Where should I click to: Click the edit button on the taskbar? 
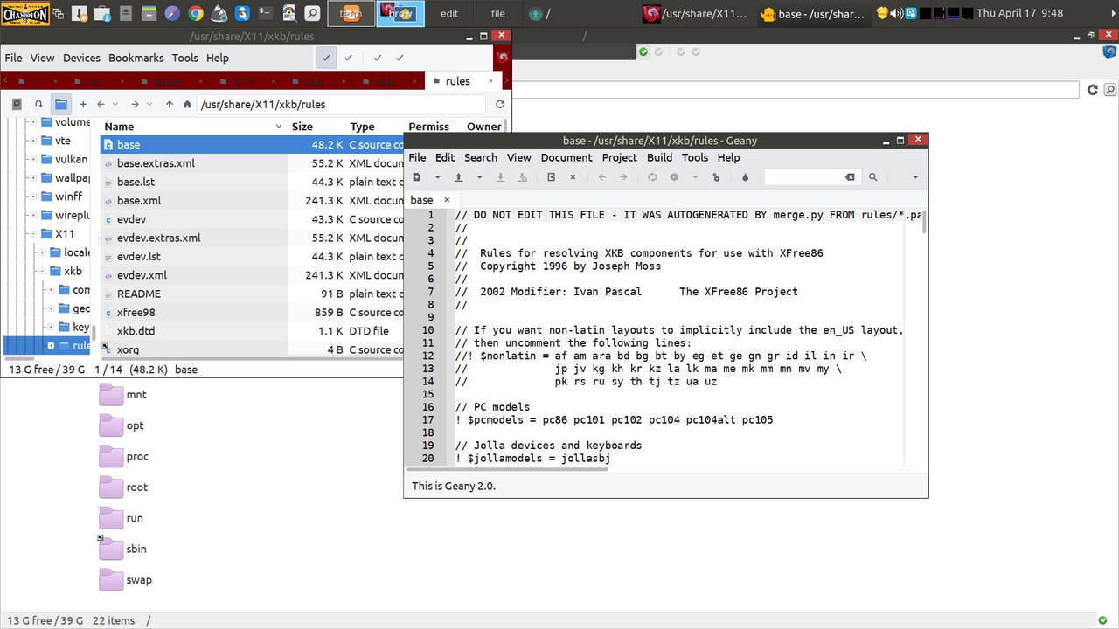tap(448, 14)
